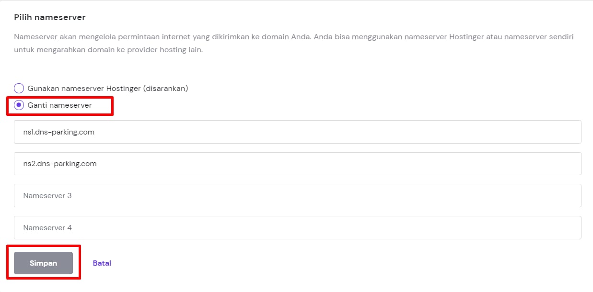Viewport: 593px width, 292px height.
Task: Click the right end of the second nameserver field
Action: click(x=570, y=164)
